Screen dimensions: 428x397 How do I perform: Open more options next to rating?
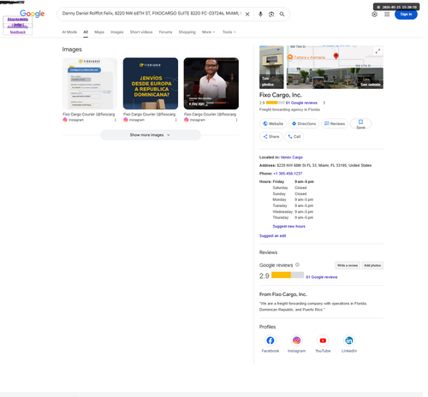tap(324, 103)
